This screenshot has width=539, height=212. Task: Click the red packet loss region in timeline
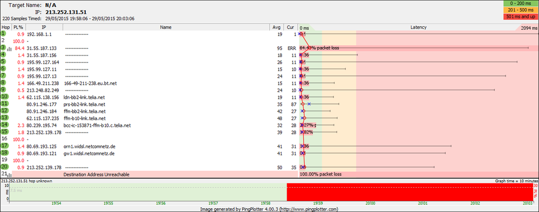pos(410,192)
